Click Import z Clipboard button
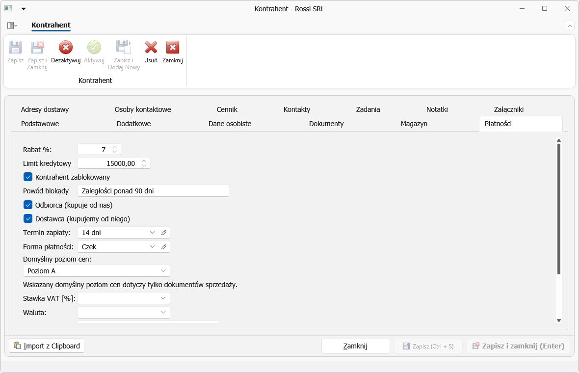 point(47,346)
